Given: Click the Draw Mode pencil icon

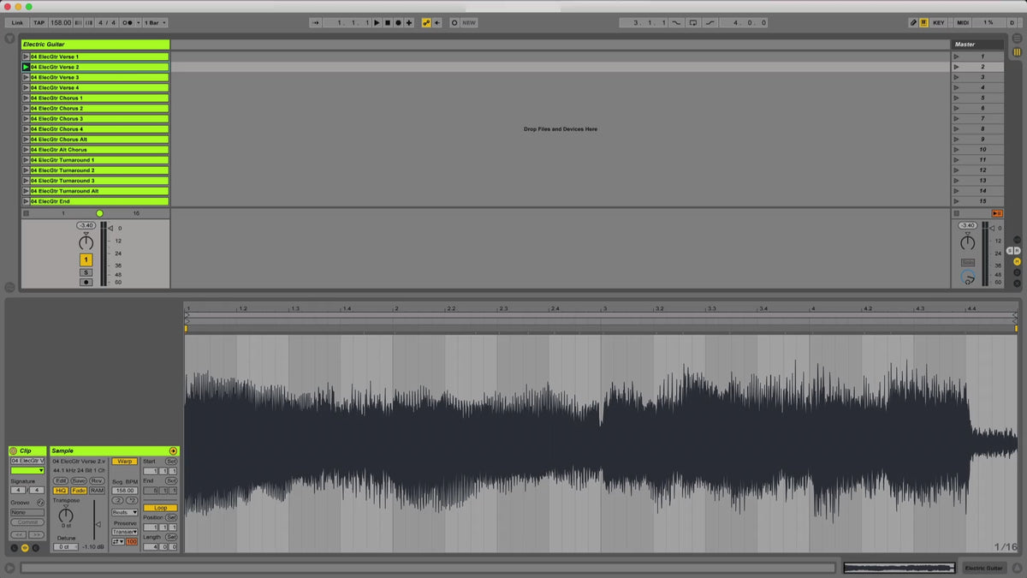Looking at the screenshot, I should (912, 22).
